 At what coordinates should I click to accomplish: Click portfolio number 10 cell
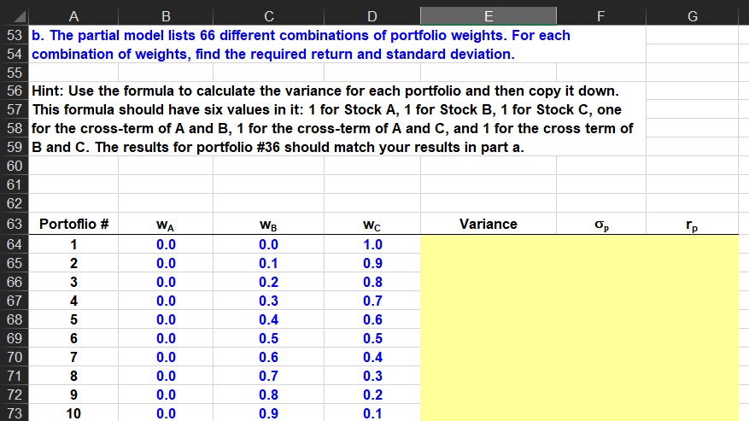coord(73,413)
